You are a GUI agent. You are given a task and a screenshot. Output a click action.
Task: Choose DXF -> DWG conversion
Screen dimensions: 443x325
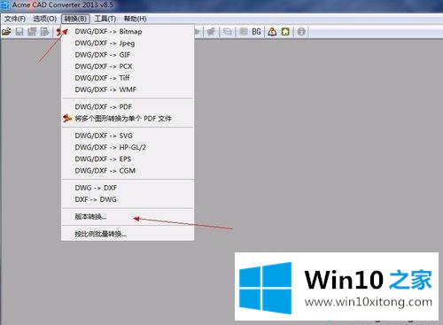point(128,199)
